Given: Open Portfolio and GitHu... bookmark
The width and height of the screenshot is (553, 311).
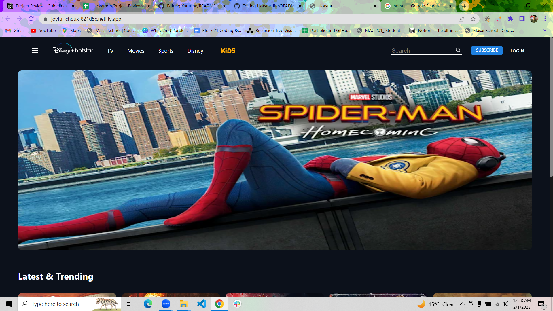Looking at the screenshot, I should click(x=326, y=31).
